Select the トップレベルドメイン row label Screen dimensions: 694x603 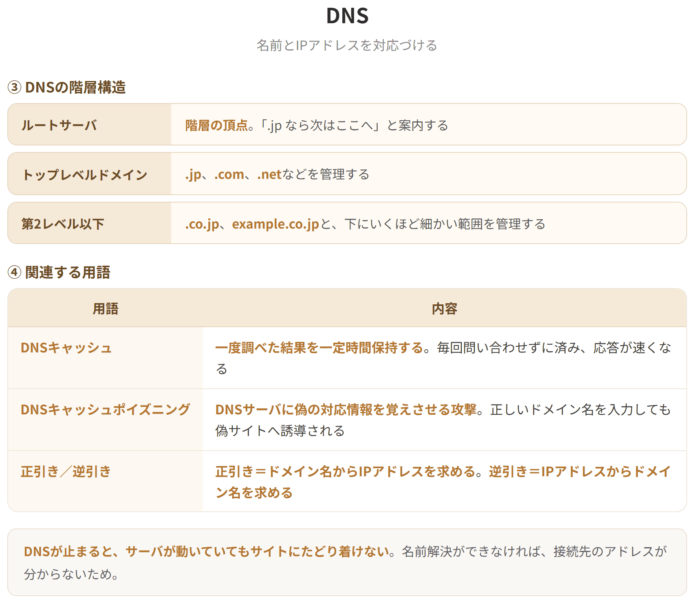[90, 174]
